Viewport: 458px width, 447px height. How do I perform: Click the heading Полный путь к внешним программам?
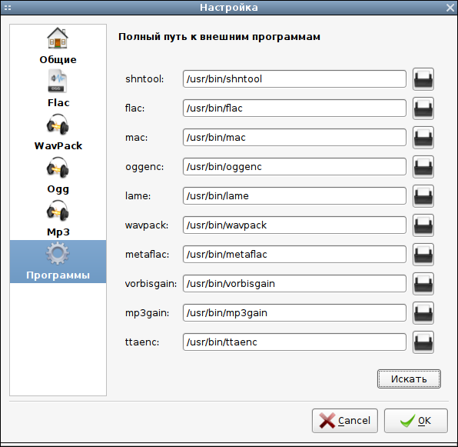[219, 37]
